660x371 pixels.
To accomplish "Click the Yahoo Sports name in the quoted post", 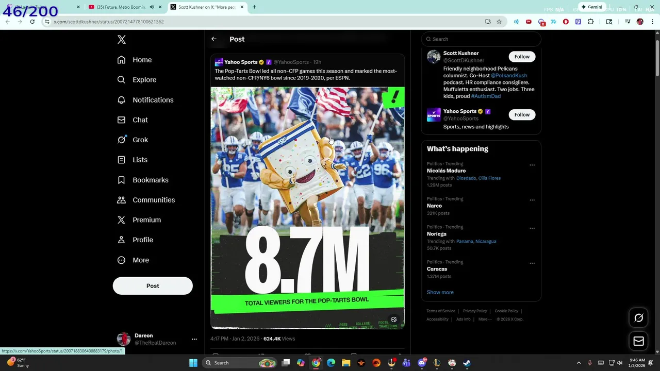I will tap(241, 62).
